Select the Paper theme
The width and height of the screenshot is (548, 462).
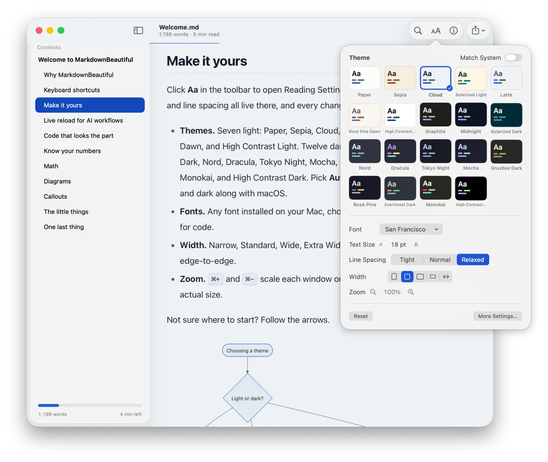[364, 78]
